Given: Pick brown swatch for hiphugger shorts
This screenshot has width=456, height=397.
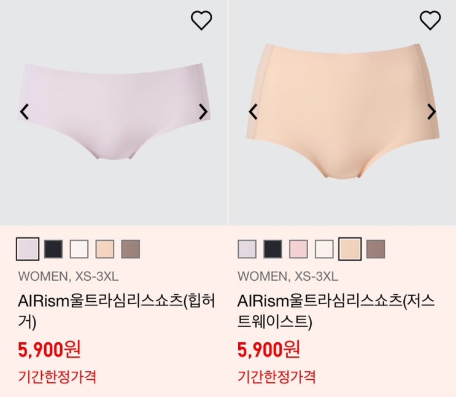Looking at the screenshot, I should coord(131,249).
